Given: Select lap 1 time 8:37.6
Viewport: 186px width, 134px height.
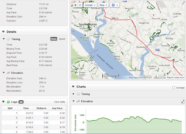Looking at the screenshot, I should pos(29,113).
